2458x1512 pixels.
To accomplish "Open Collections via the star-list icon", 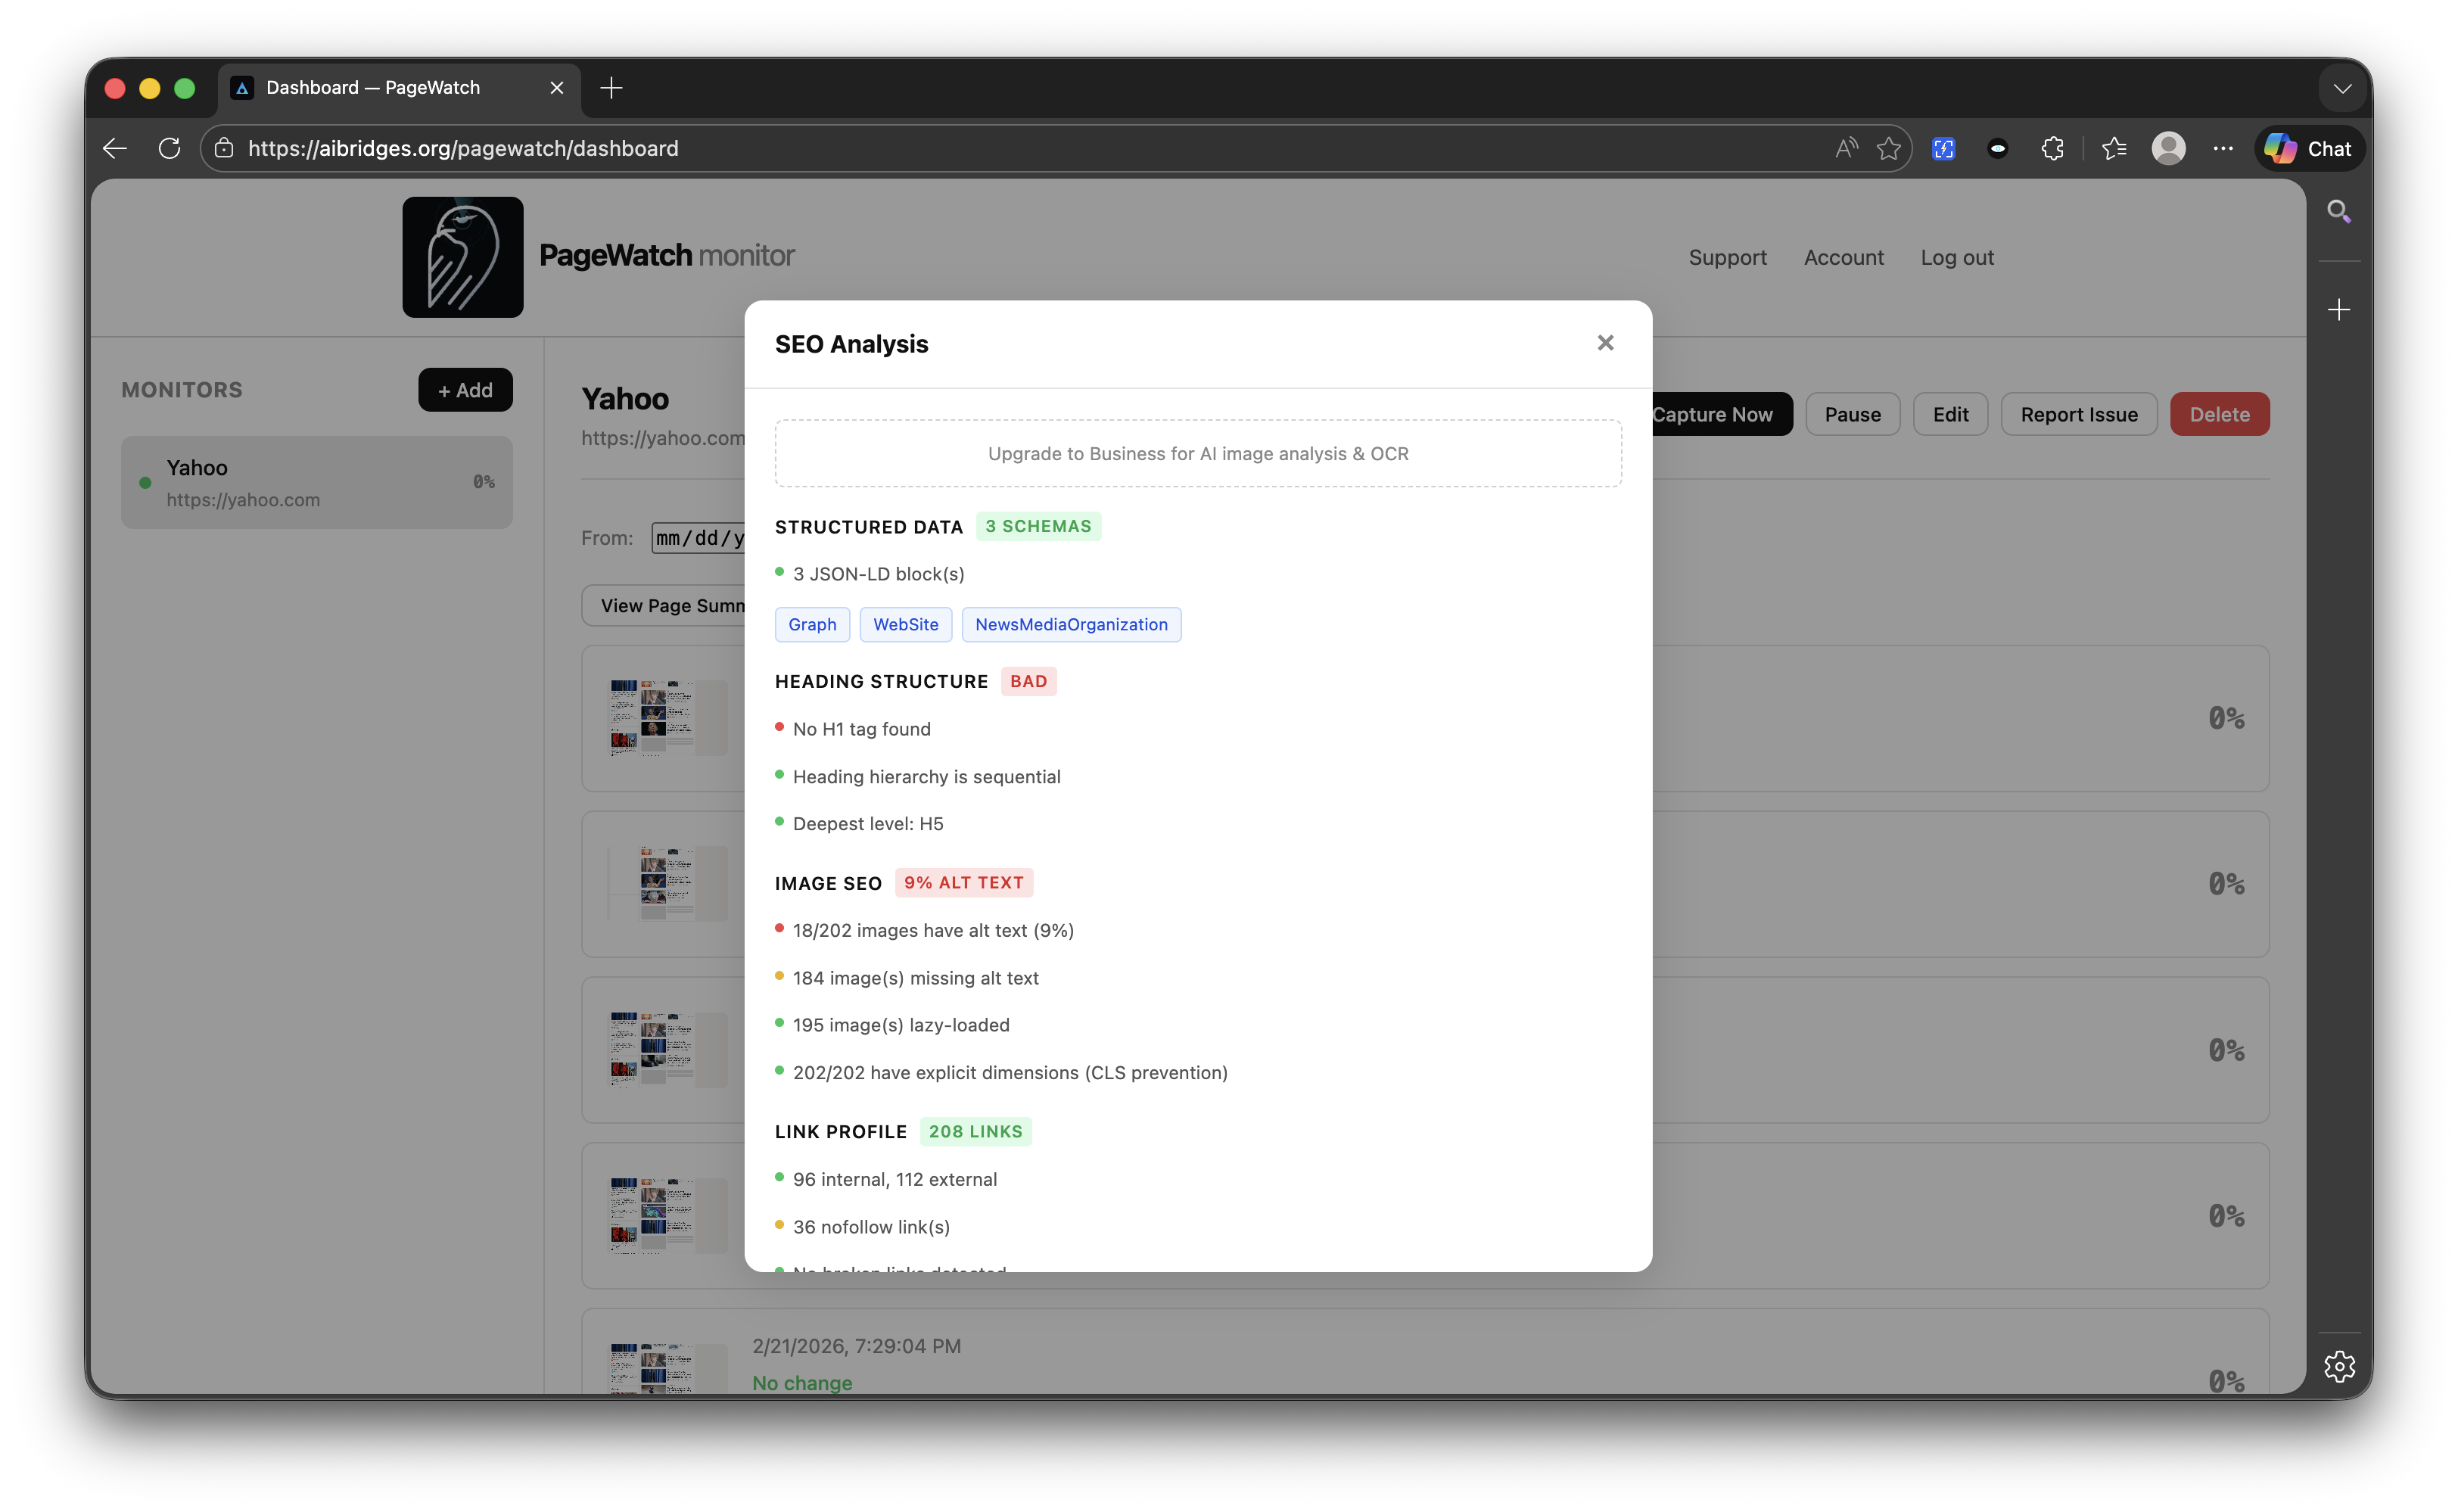I will point(2113,148).
